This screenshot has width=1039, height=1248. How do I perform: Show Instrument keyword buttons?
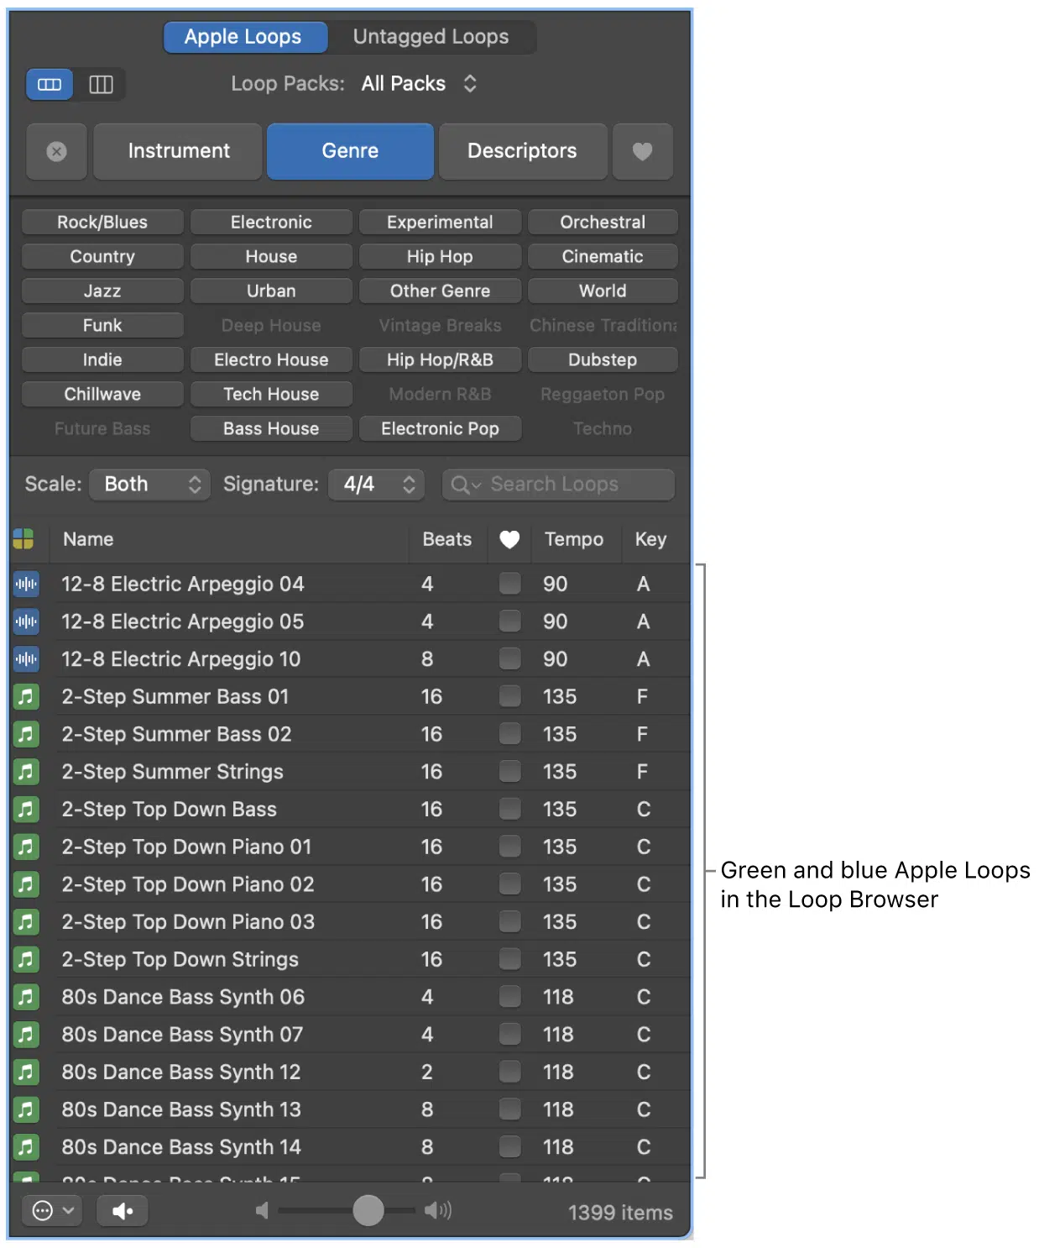coord(178,151)
